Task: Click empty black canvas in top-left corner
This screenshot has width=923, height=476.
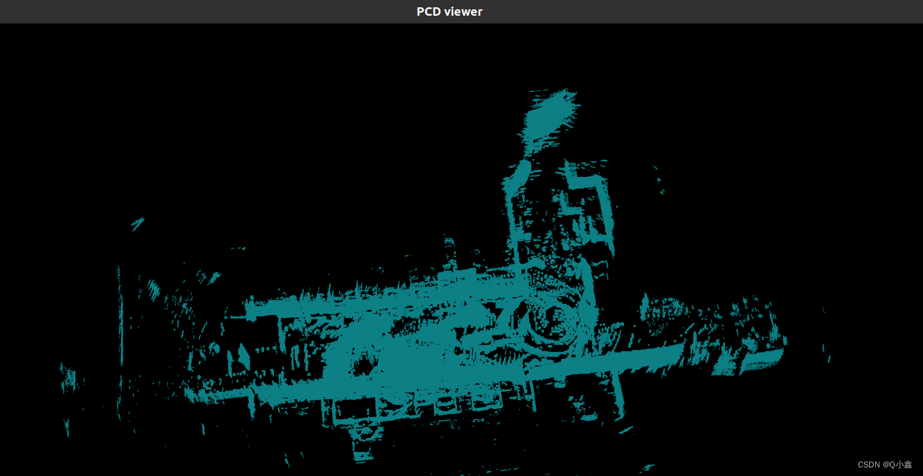Action: tap(53, 66)
